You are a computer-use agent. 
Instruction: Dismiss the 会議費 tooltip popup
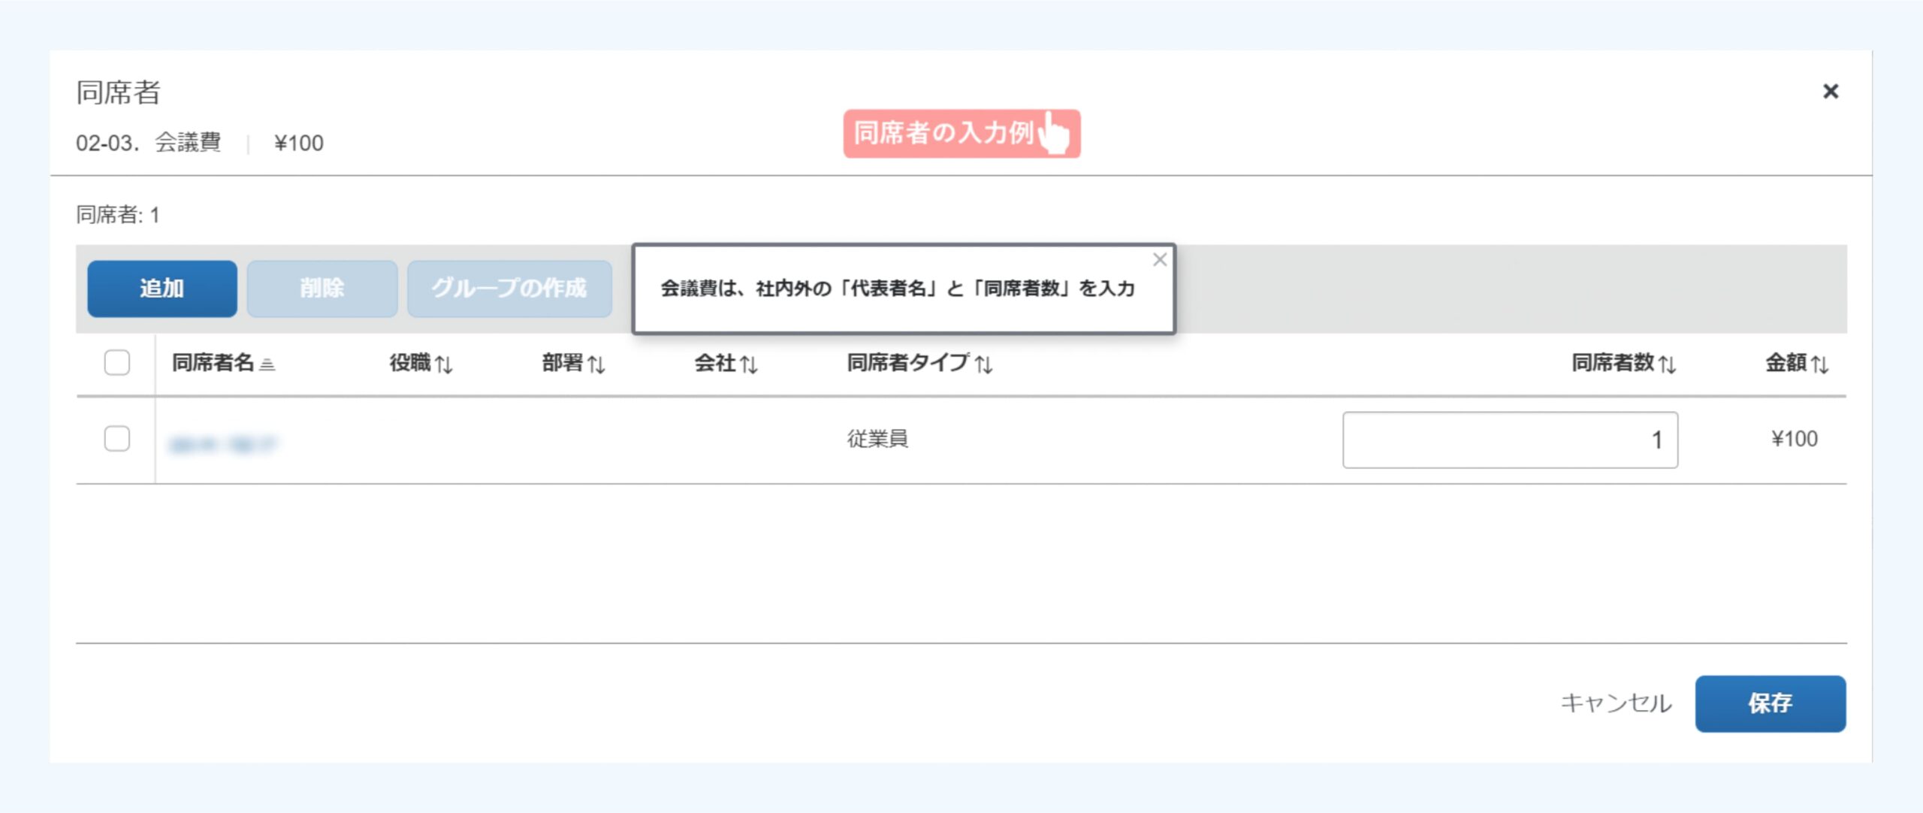(1159, 260)
